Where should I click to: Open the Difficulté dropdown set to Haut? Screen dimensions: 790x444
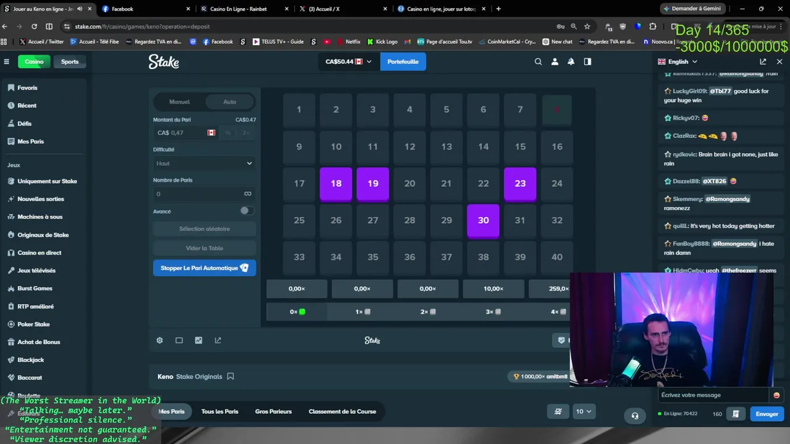click(204, 163)
